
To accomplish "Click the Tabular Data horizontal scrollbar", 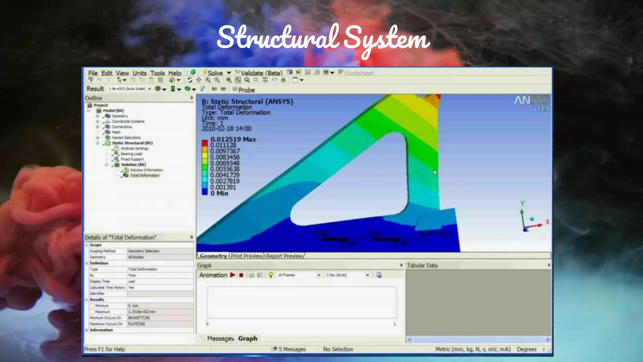I will pos(478,339).
